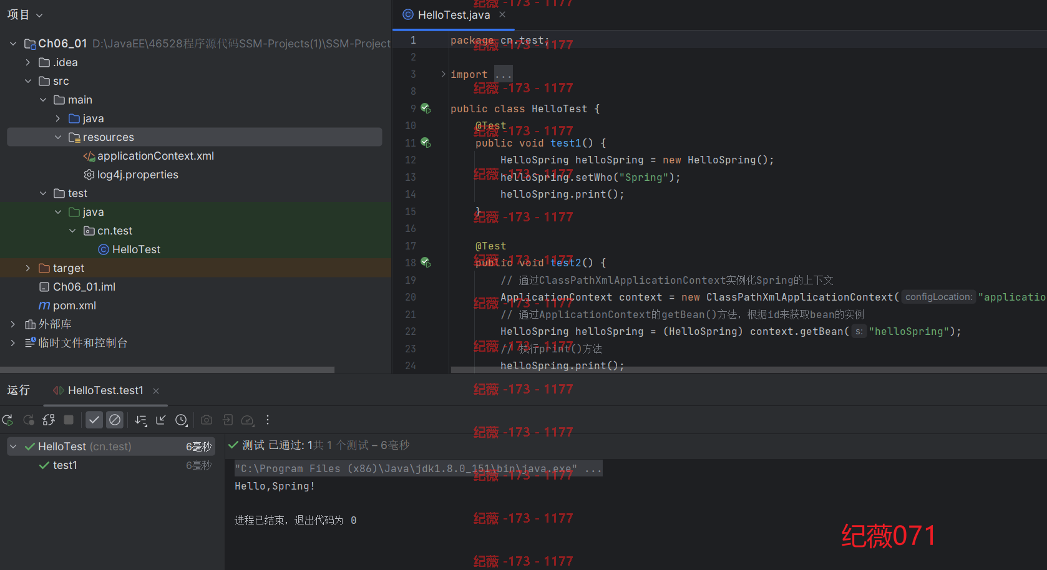Toggle show passed tests checkmark

coord(94,420)
